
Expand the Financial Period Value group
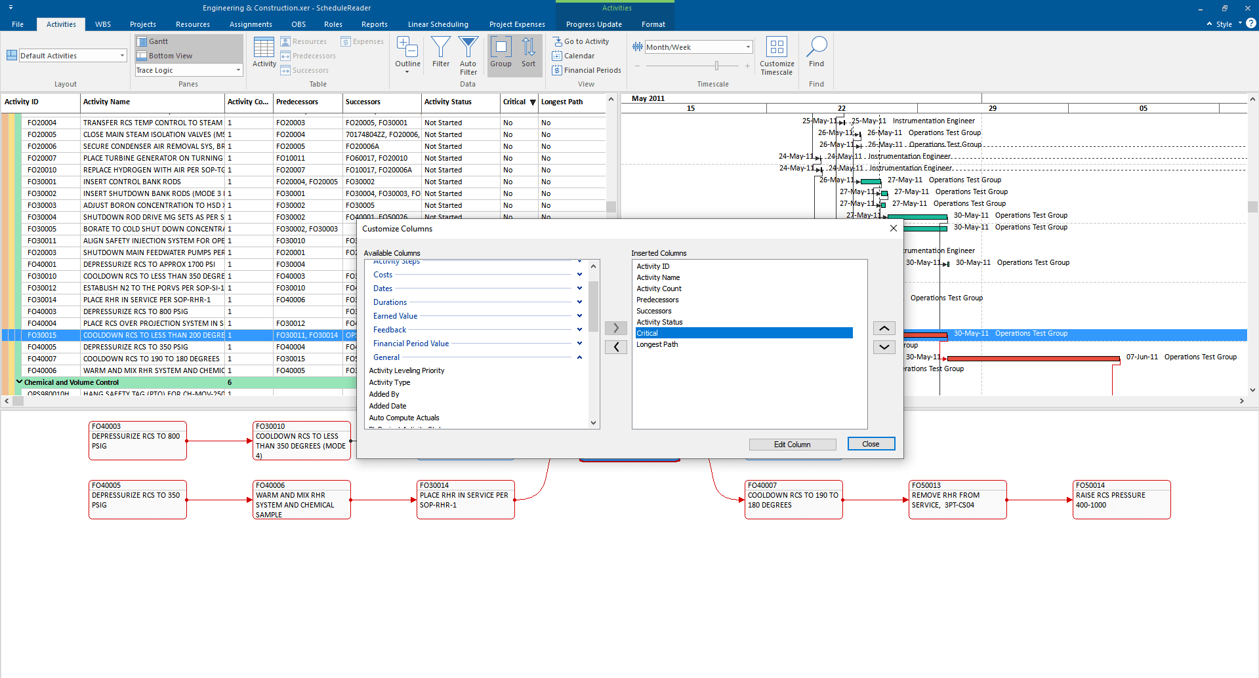[579, 344]
